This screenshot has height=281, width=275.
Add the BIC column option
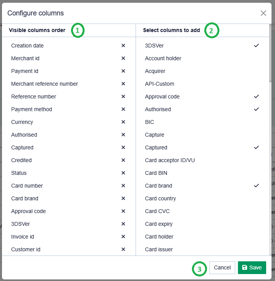coord(149,122)
